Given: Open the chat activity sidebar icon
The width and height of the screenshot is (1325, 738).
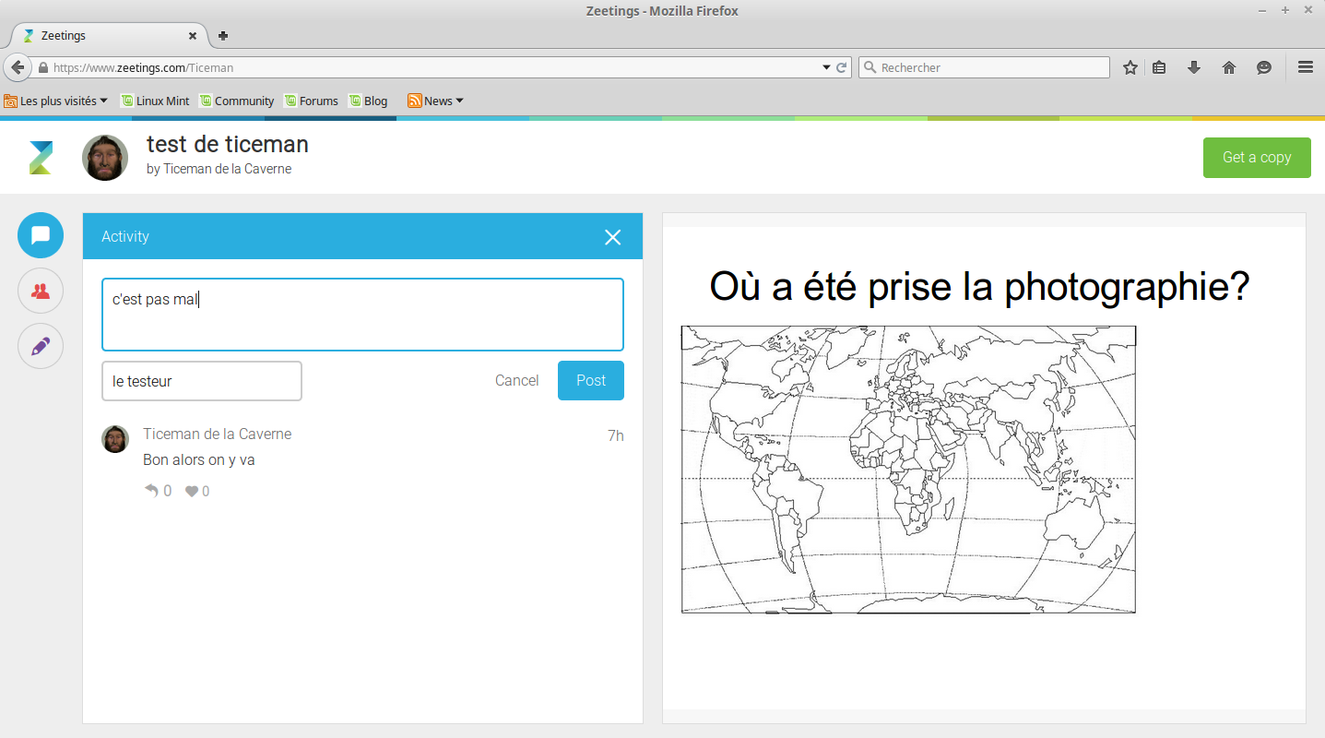Looking at the screenshot, I should 41,235.
